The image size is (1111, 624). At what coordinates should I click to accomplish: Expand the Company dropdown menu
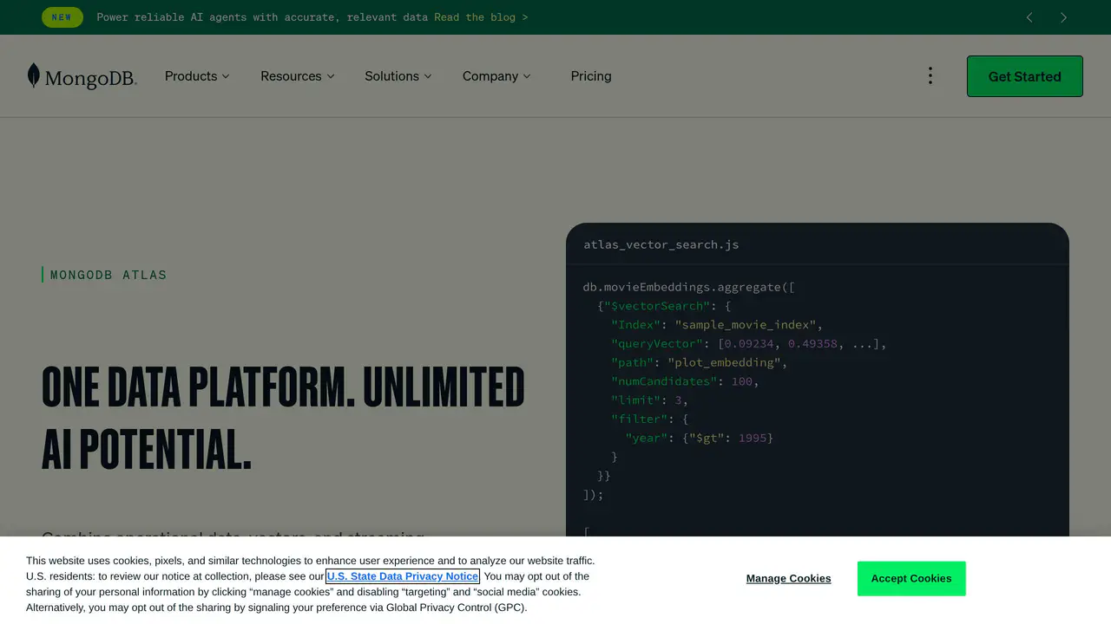[496, 76]
